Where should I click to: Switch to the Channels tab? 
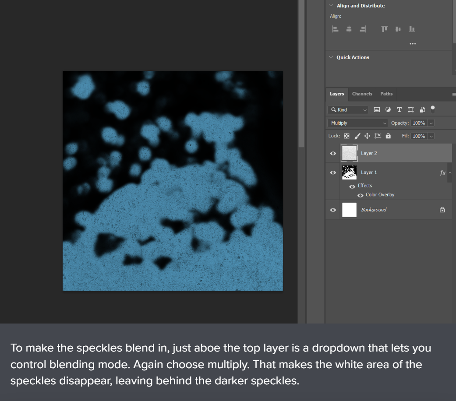click(362, 94)
